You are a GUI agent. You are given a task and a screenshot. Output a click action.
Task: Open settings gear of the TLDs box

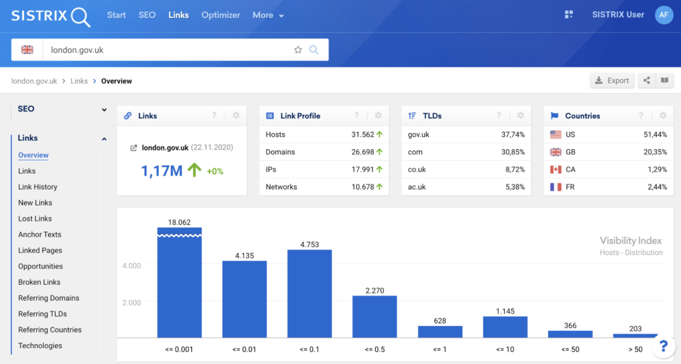(520, 116)
